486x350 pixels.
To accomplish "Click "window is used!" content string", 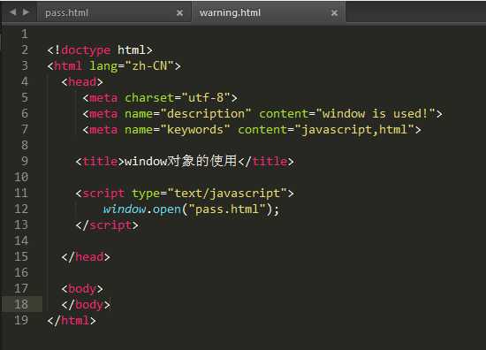I will (x=376, y=113).
